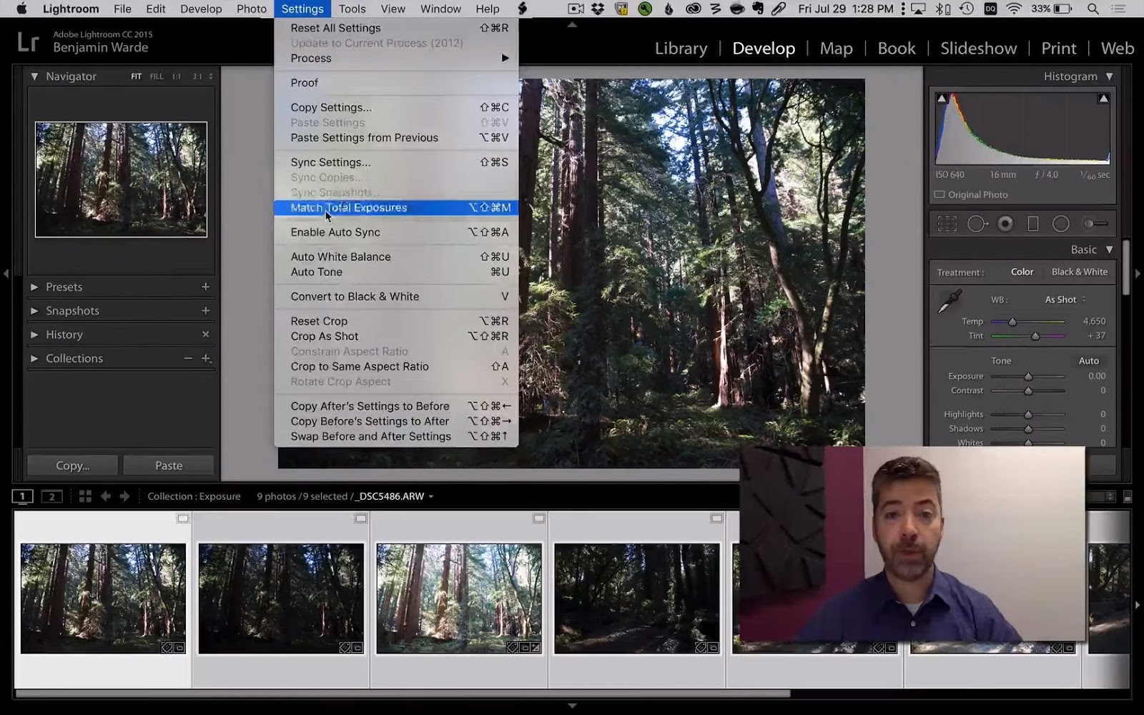Click the Lightroom Lr logo

(x=28, y=42)
